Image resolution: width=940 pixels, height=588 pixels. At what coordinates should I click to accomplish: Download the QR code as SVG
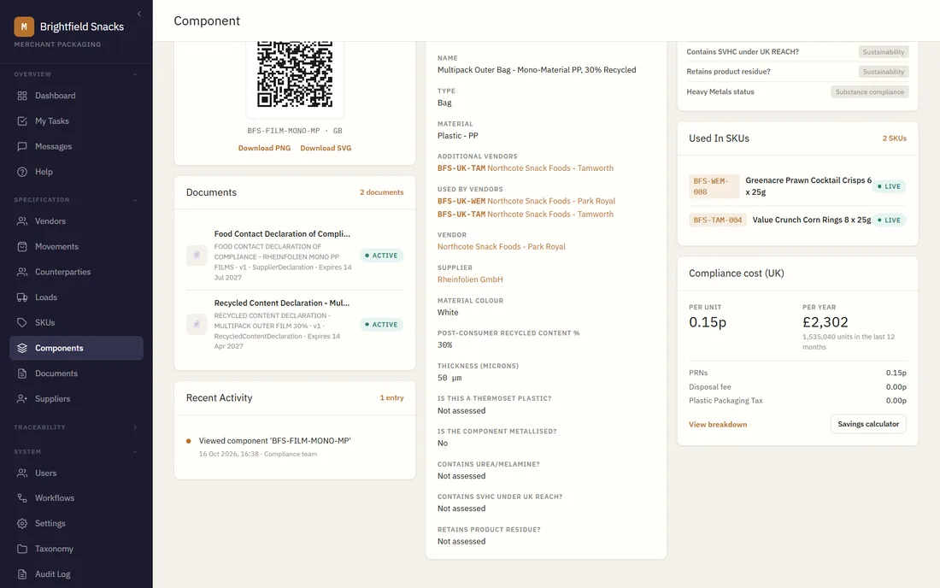click(x=326, y=148)
